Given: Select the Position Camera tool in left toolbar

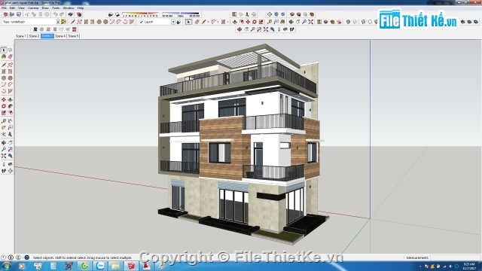Looking at the screenshot, I should pos(4,164).
